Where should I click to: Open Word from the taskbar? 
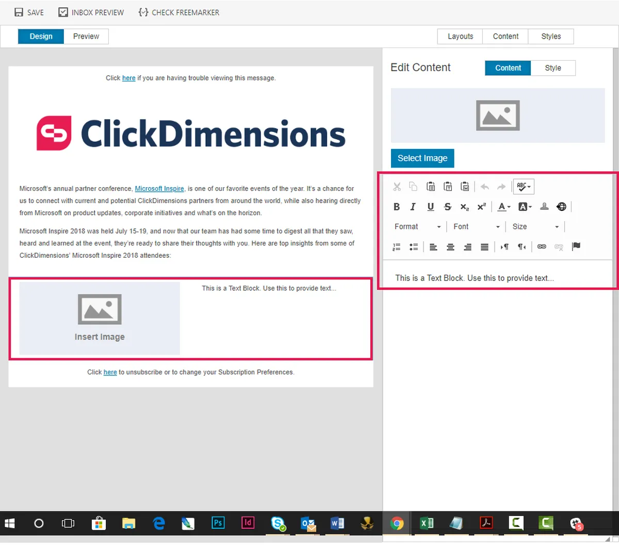pyautogui.click(x=337, y=524)
